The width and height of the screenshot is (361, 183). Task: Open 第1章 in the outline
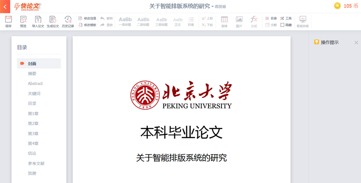(x=33, y=114)
